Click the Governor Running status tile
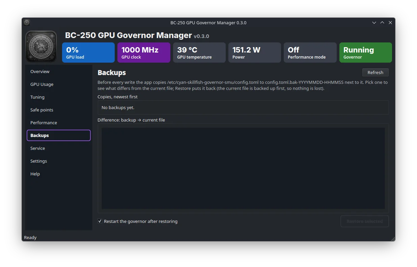Viewport: 417px width, 267px height. click(x=366, y=53)
